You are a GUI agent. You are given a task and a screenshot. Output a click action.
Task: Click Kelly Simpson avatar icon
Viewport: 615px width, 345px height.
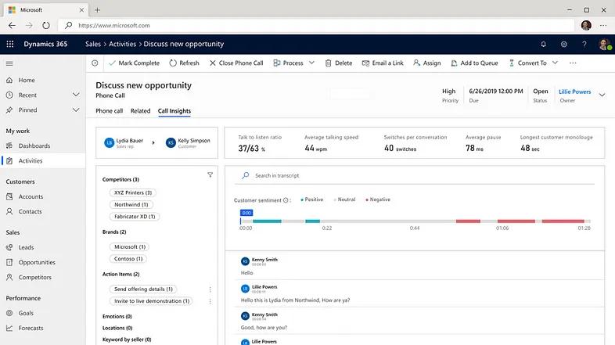[x=171, y=142]
